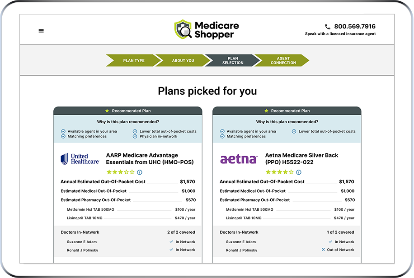Open the hamburger menu icon

tap(41, 31)
